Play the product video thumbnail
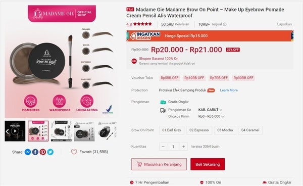This screenshot has height=186, width=303. [15, 131]
